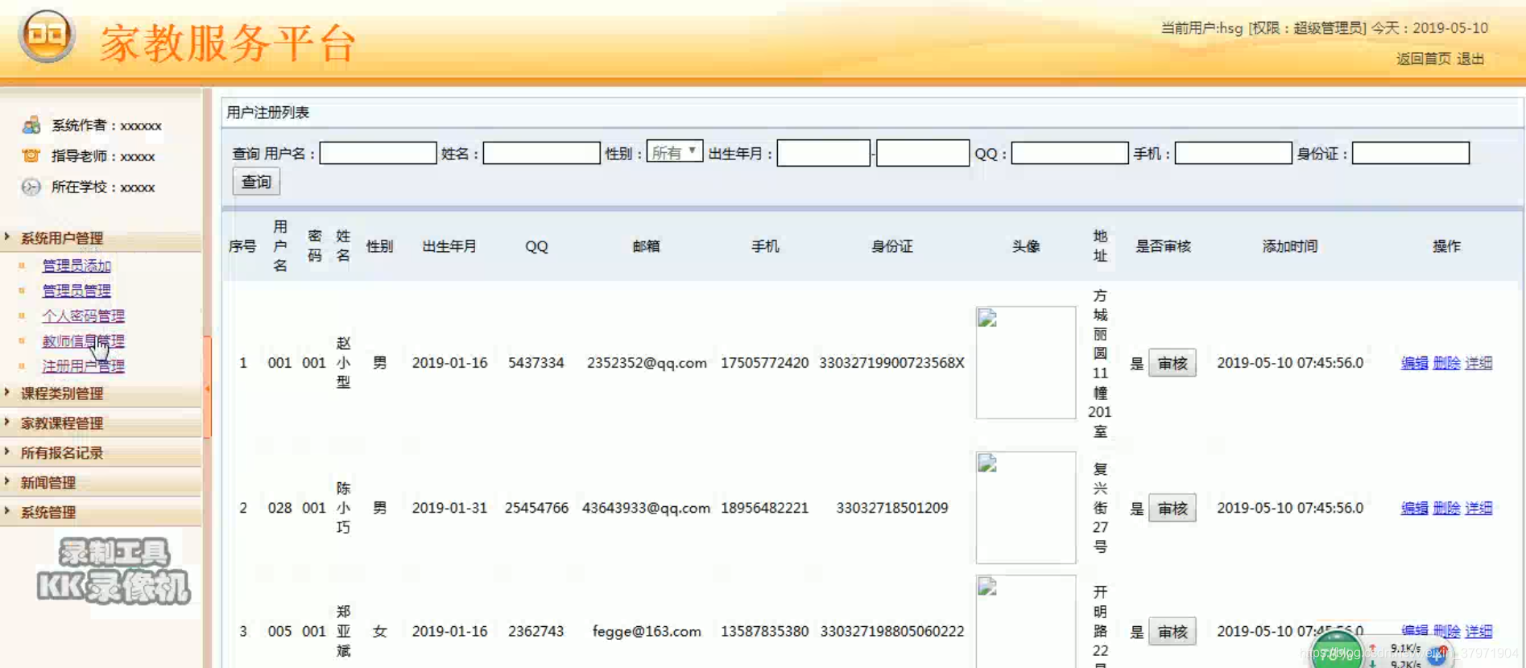
Task: Click 编辑 for user 赵小型
Action: 1414,363
